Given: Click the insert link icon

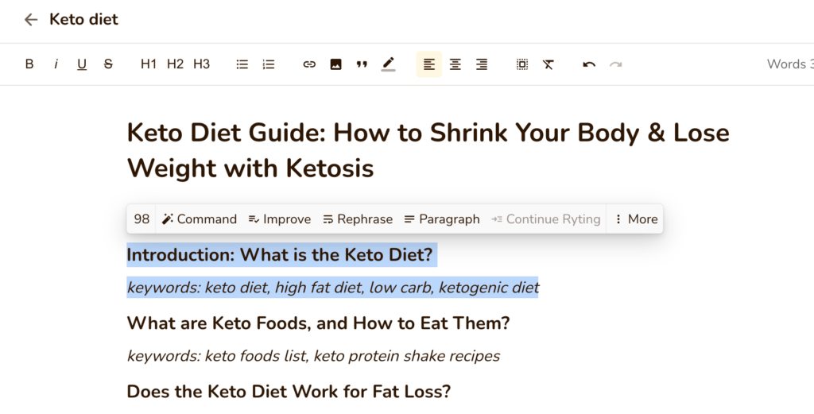Looking at the screenshot, I should coord(309,64).
